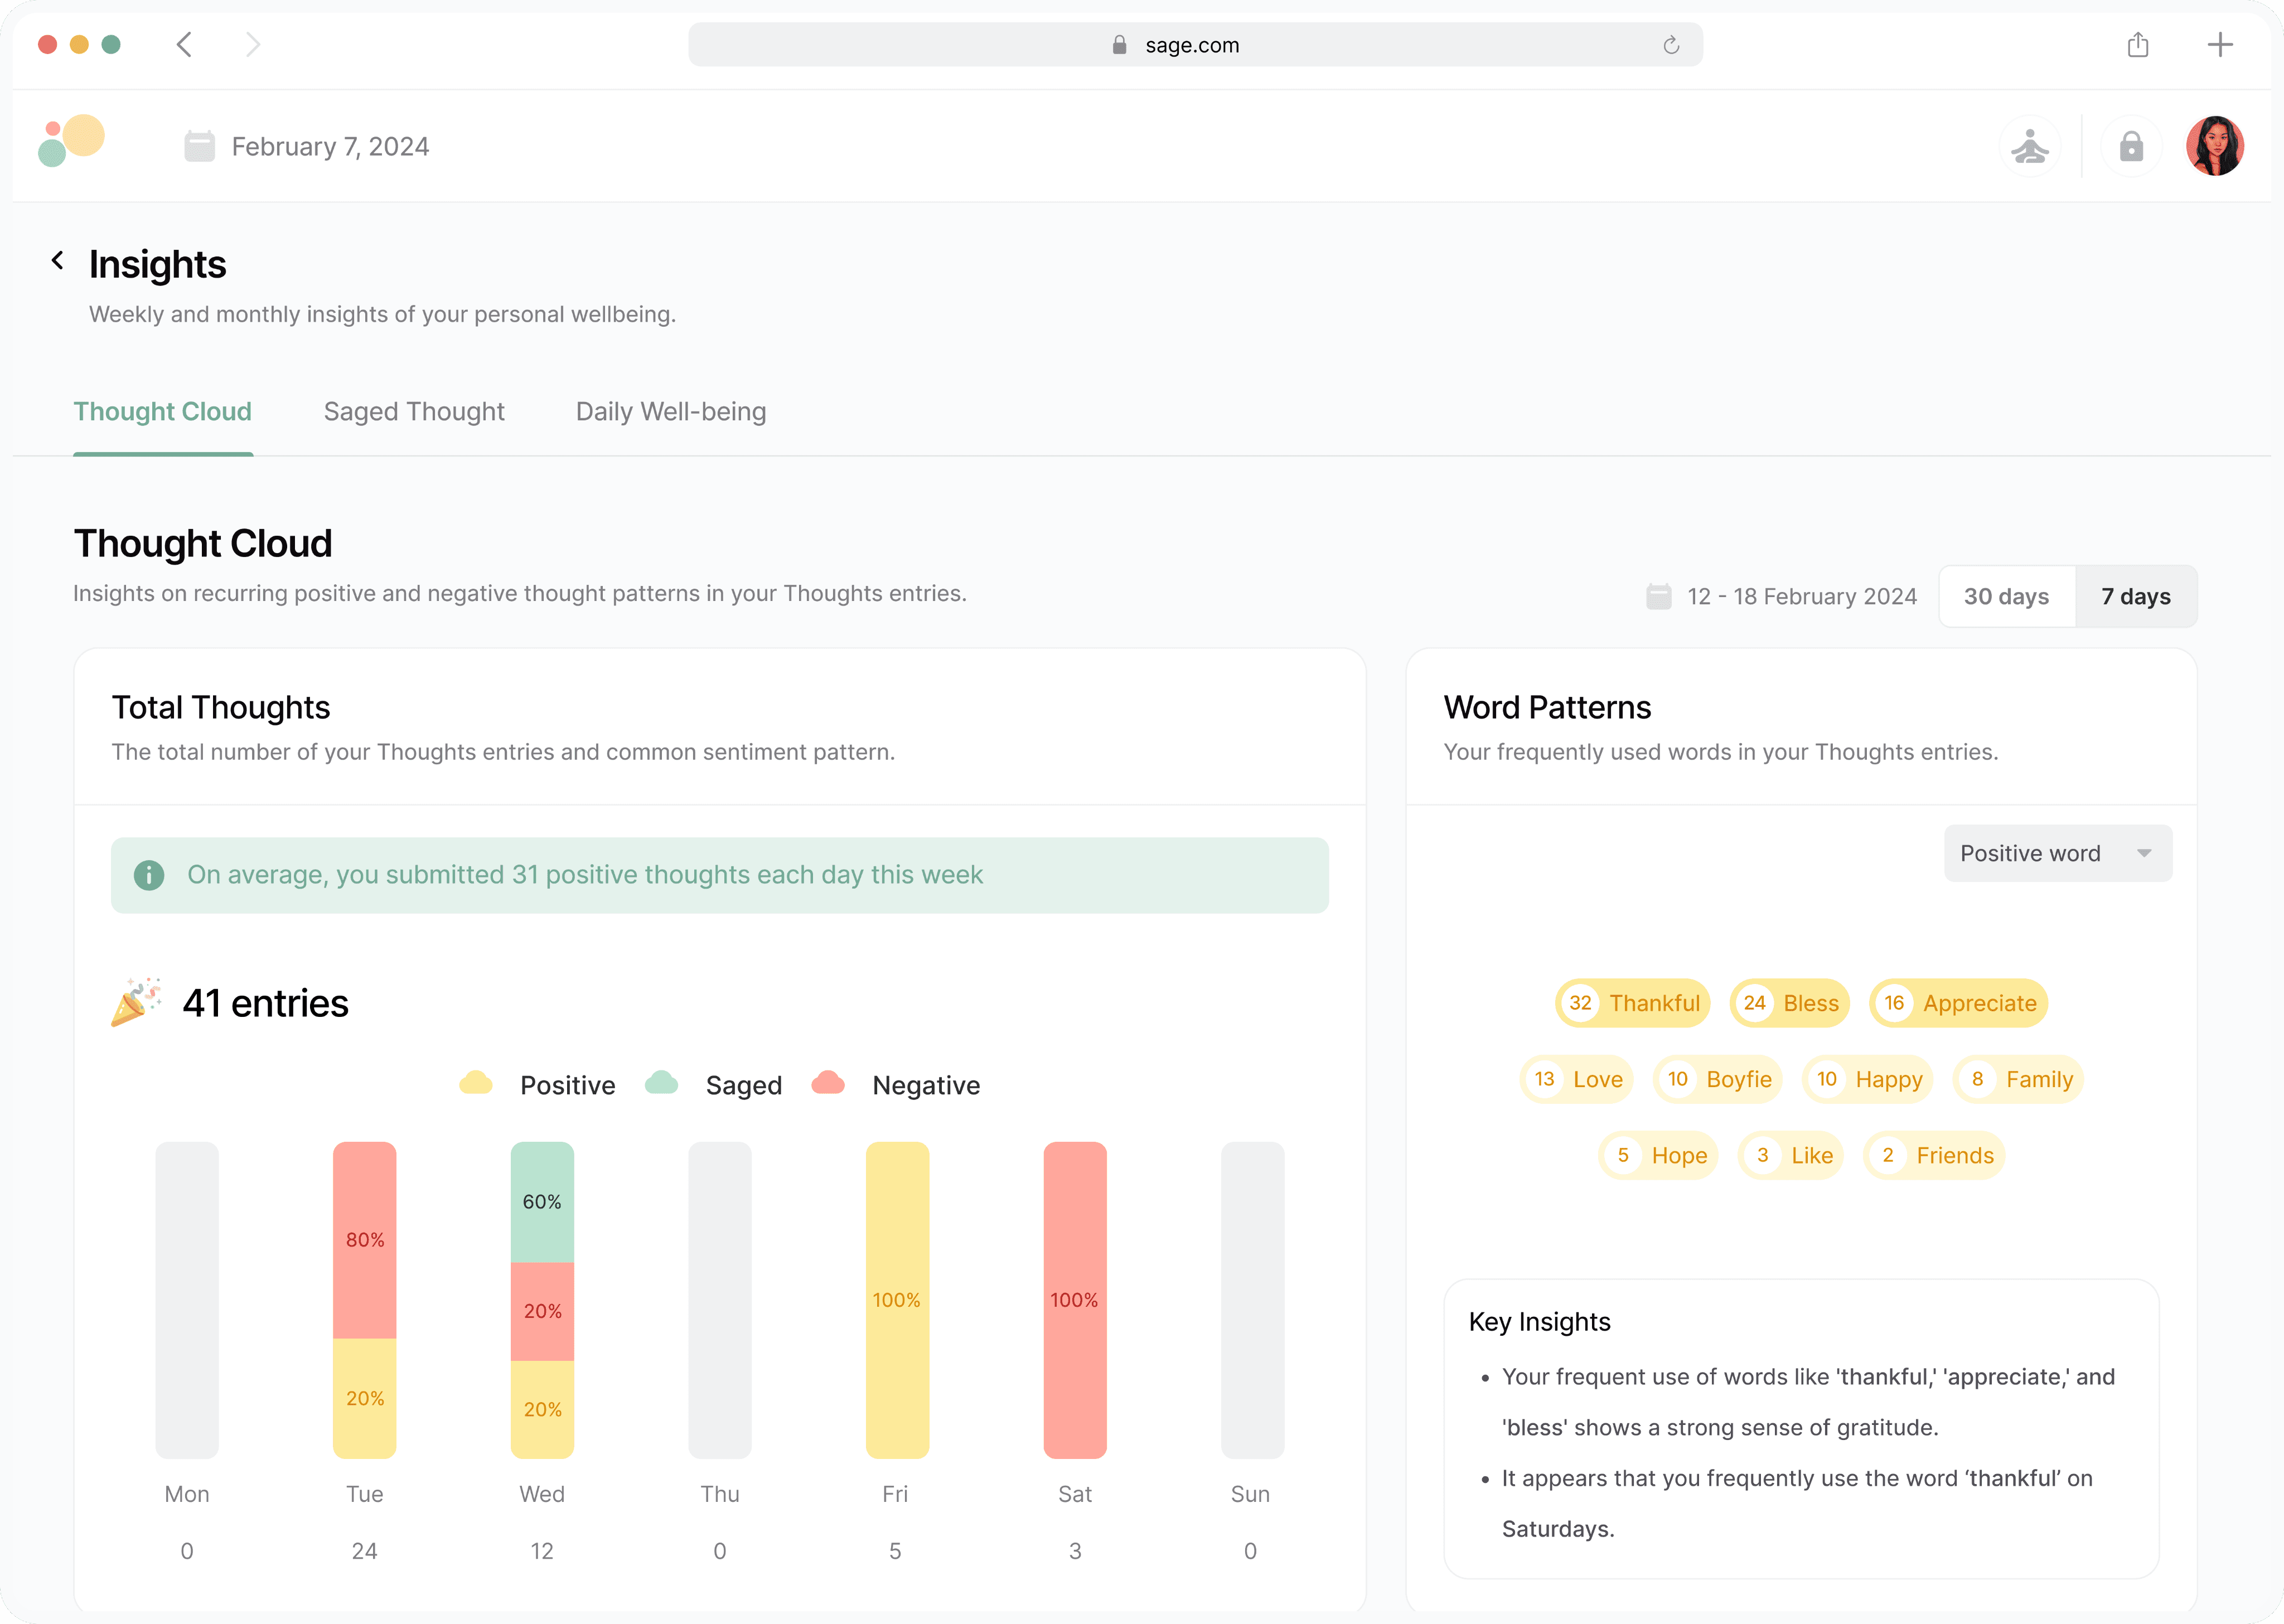Click the Thankful word chip
Viewport: 2284px width, 1624px height.
pyautogui.click(x=1633, y=1003)
